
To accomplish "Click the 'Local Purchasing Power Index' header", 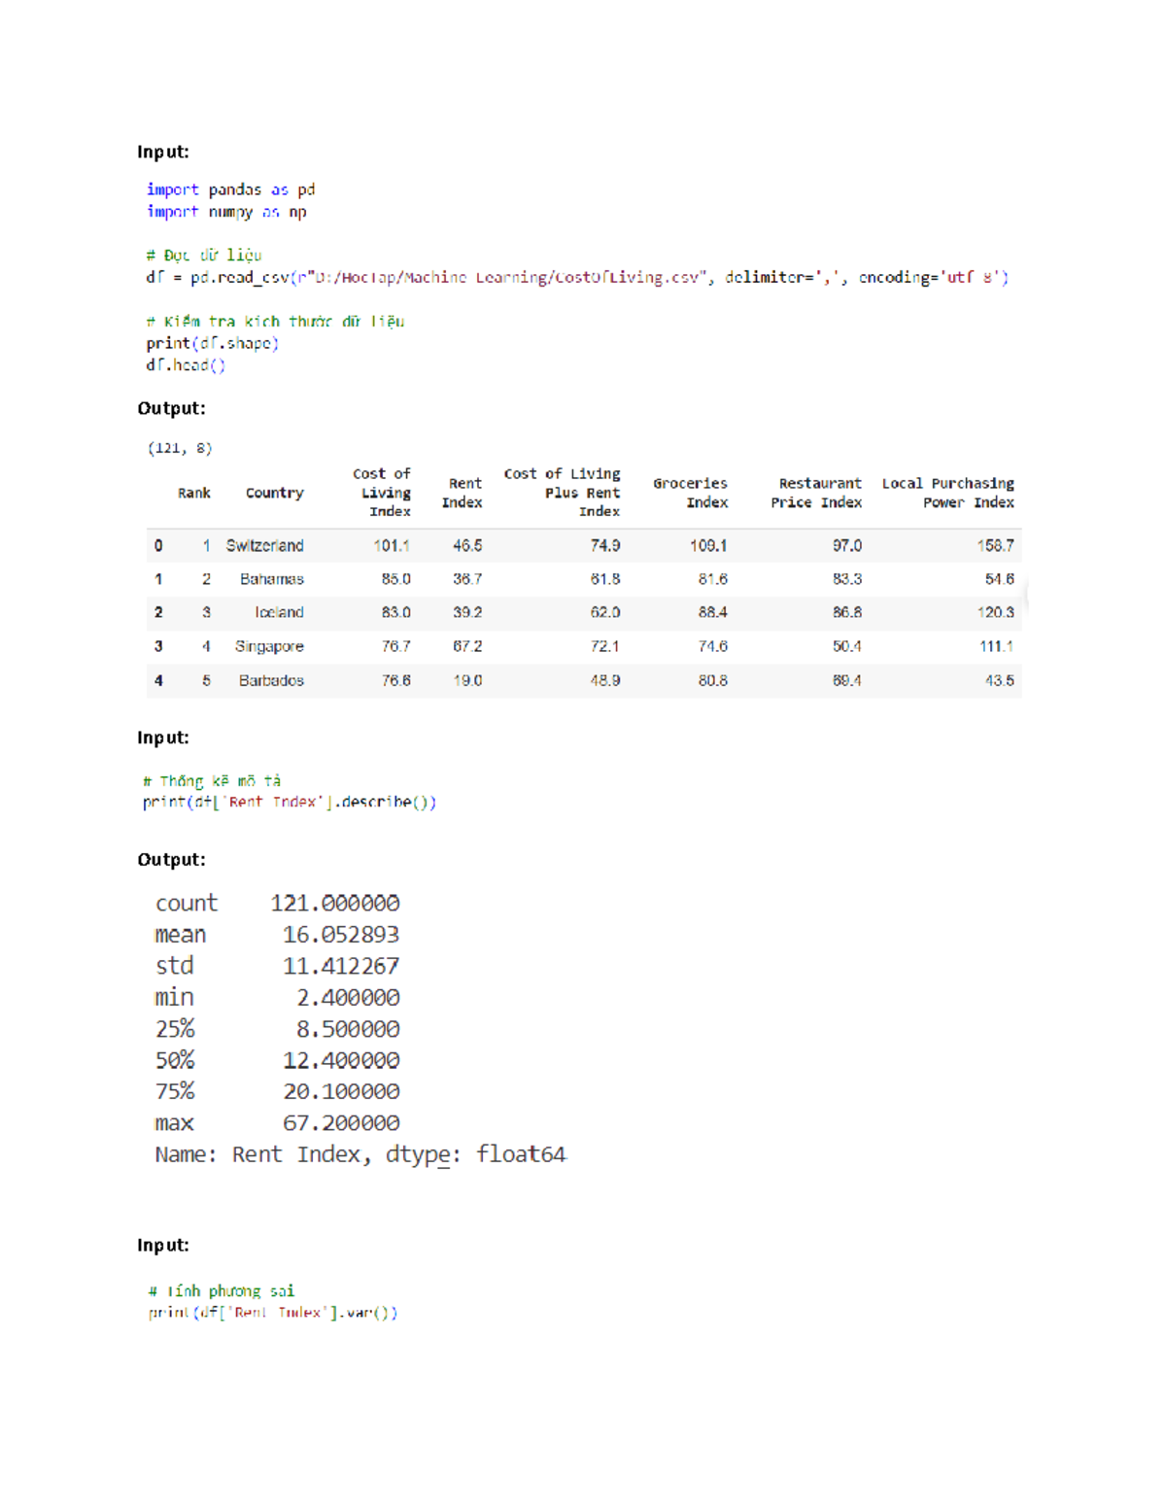I will pos(948,493).
